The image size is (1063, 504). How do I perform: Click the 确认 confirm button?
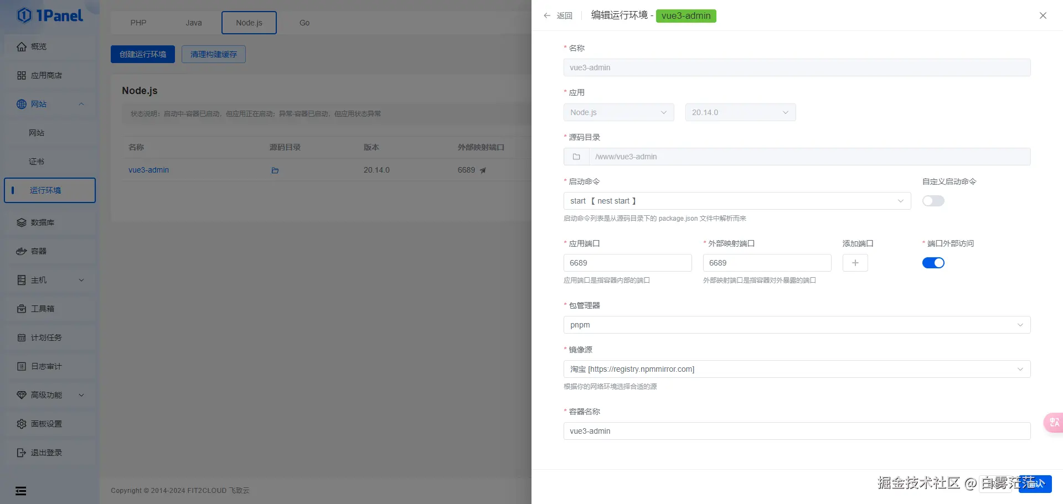pyautogui.click(x=1035, y=484)
